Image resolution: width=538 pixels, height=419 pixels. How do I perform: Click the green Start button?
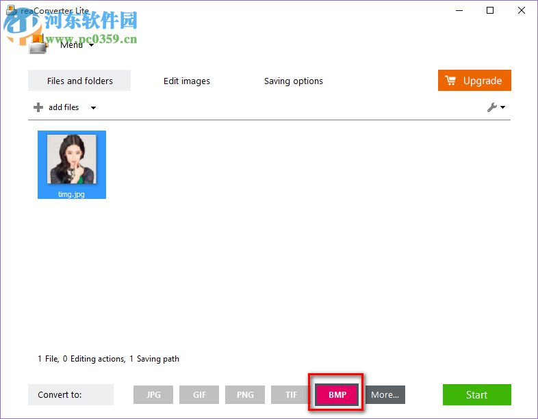477,394
